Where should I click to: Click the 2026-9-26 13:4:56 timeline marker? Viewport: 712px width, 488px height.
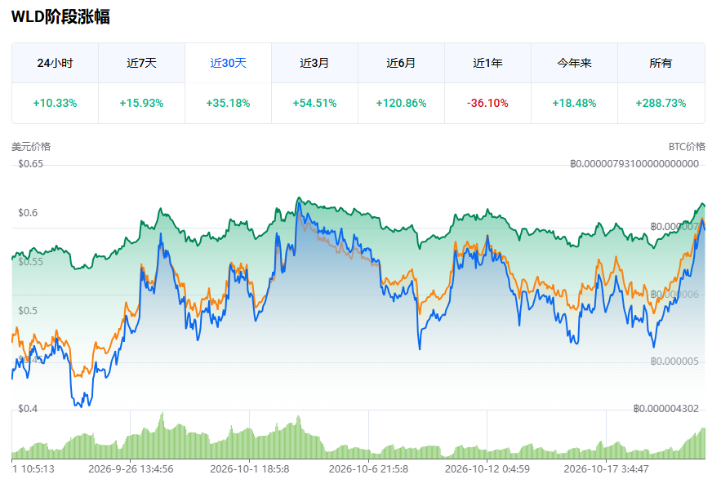131,469
